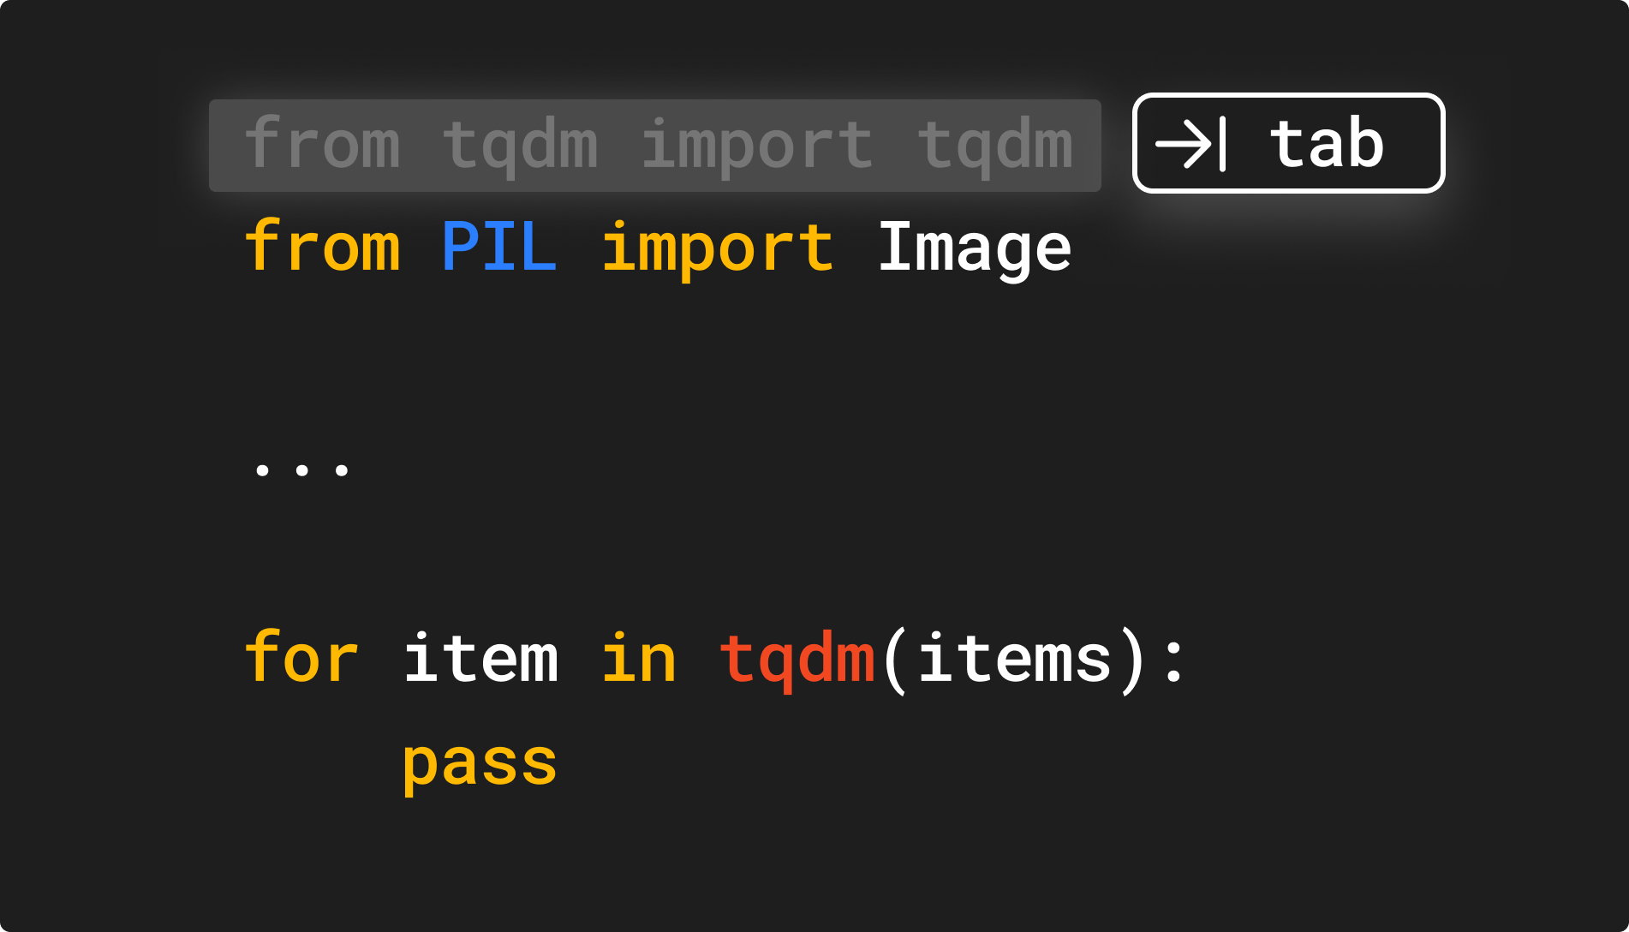Click the first grayed 'tqdm' after from

[x=520, y=147]
